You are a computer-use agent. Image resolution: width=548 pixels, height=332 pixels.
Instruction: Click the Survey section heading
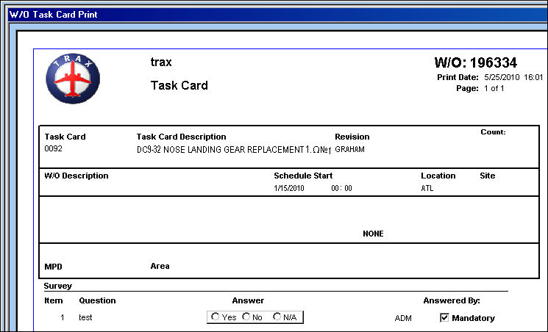pyautogui.click(x=58, y=286)
